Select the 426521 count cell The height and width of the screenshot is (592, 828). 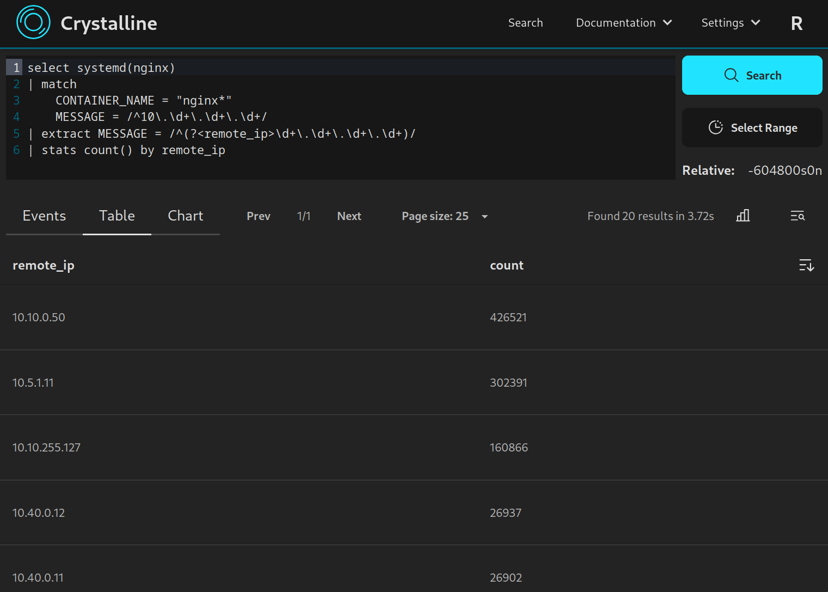tap(508, 318)
